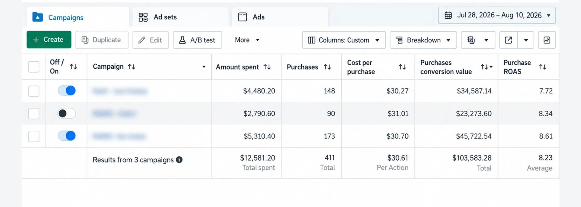Sort by Purchase ROAS
The image size is (581, 207).
(543, 67)
